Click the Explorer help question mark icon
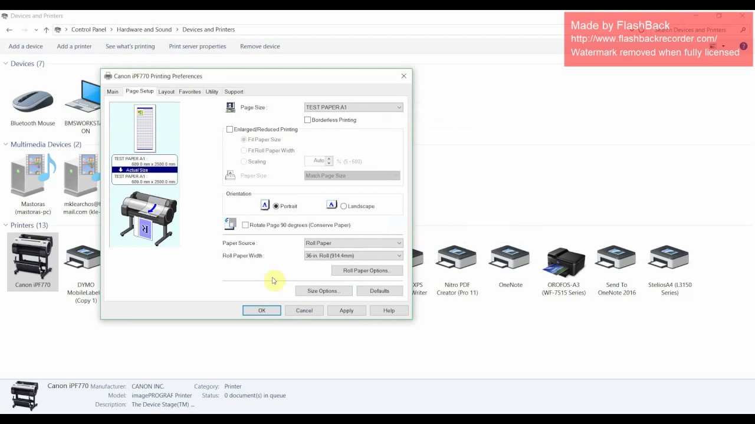Screen dimensions: 755x424 [x=744, y=46]
